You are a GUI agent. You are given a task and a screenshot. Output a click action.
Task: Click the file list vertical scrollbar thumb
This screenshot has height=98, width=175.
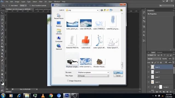[x=122, y=65]
